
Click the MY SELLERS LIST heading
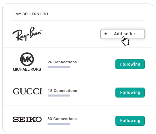click(32, 14)
